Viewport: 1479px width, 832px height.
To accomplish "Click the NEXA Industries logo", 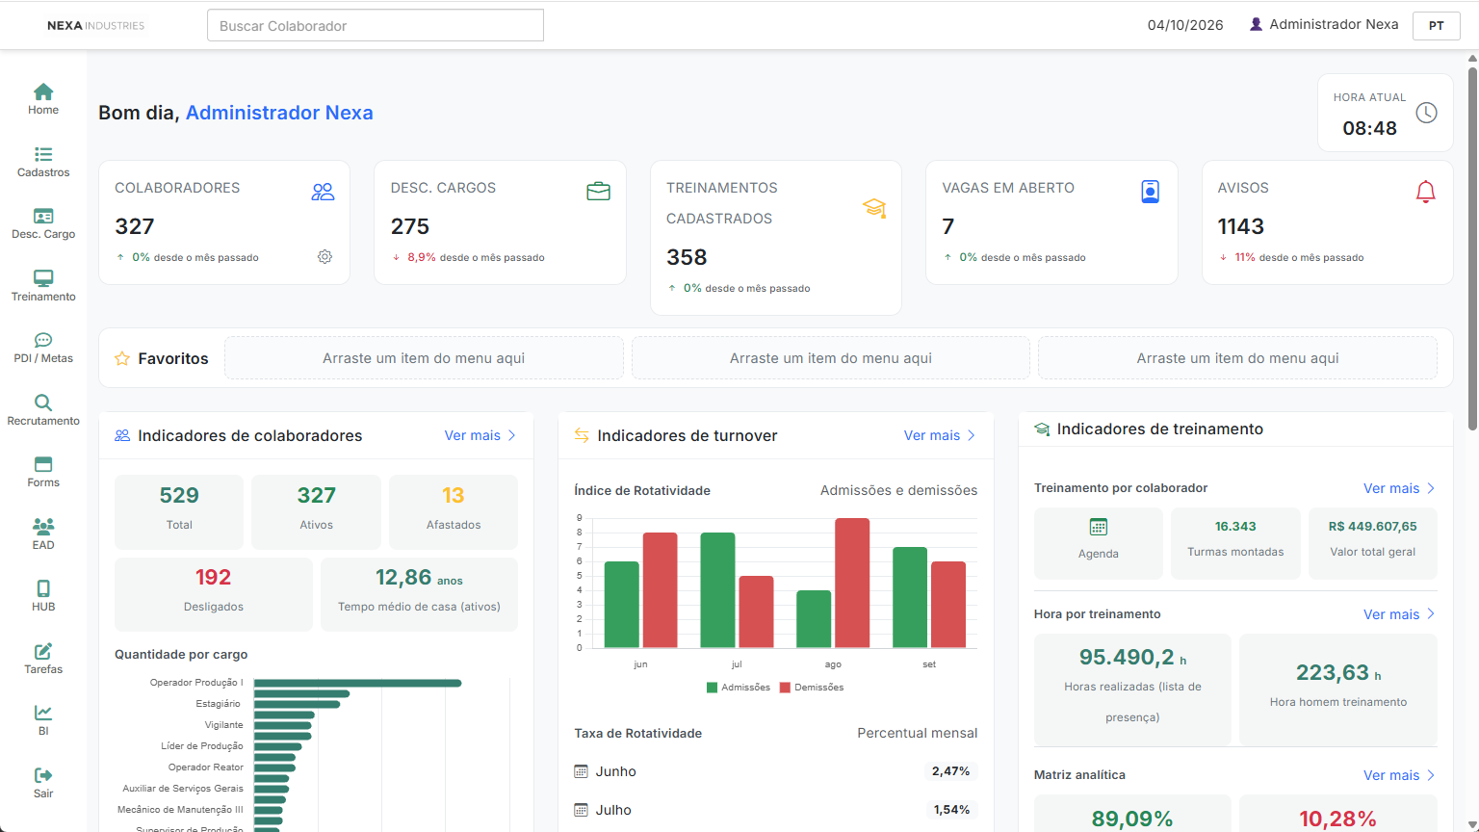I will 95,26.
